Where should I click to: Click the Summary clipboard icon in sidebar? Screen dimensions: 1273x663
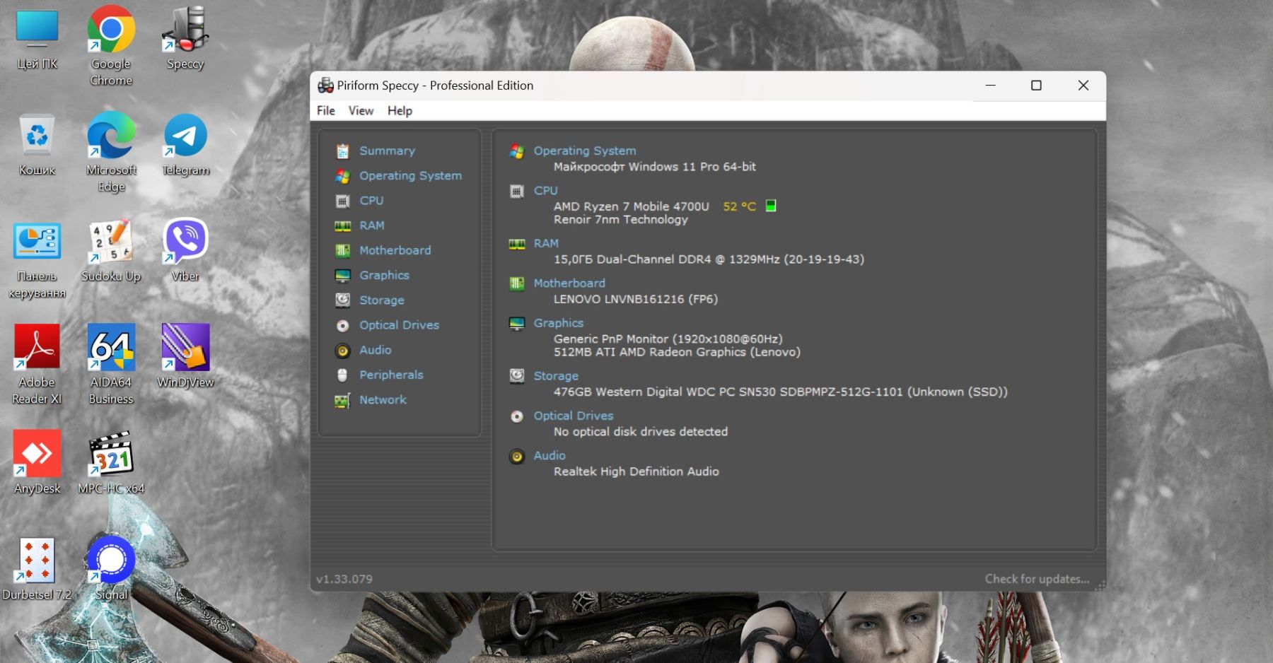(343, 151)
